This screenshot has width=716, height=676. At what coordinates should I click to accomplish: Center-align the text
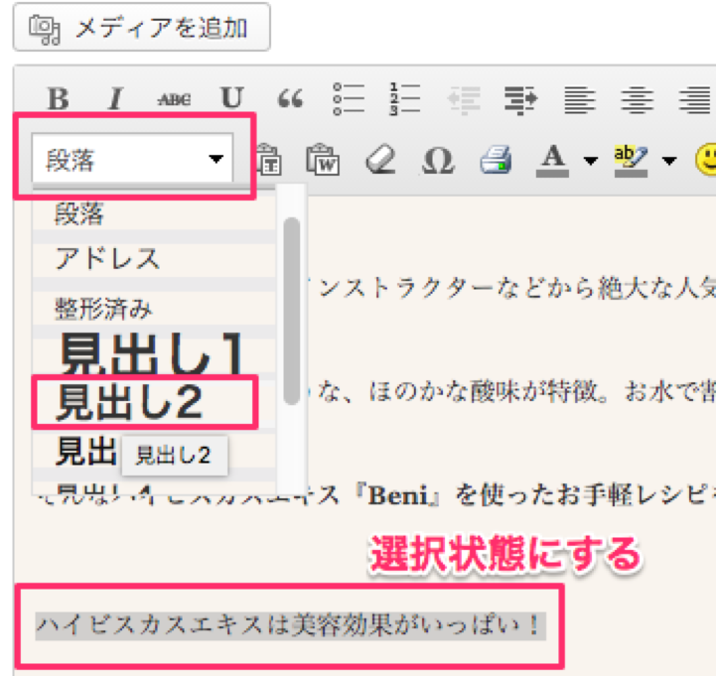637,98
